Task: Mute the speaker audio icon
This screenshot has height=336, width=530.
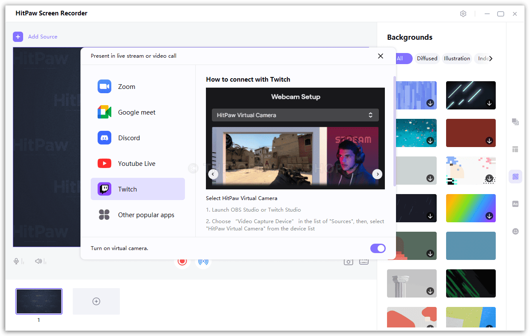Action: (x=39, y=261)
